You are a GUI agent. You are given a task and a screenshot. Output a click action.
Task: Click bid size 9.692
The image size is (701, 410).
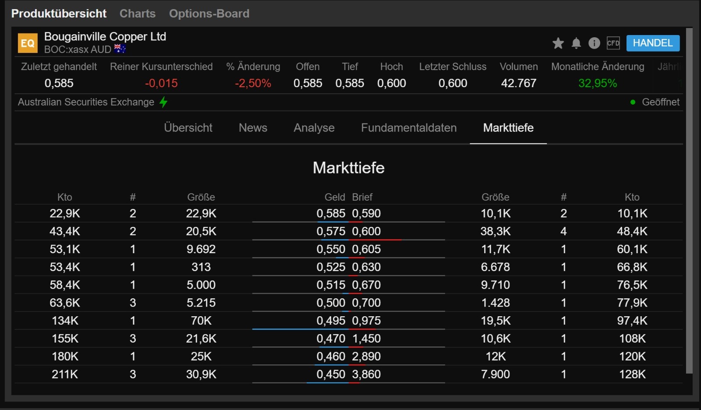coord(201,249)
